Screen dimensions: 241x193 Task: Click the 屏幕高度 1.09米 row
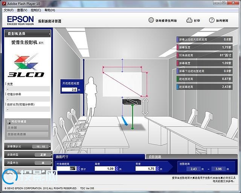(204, 63)
